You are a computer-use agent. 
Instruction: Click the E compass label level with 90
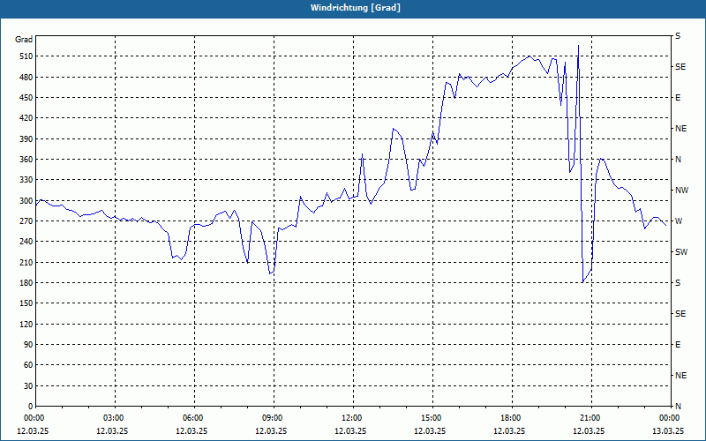(678, 345)
